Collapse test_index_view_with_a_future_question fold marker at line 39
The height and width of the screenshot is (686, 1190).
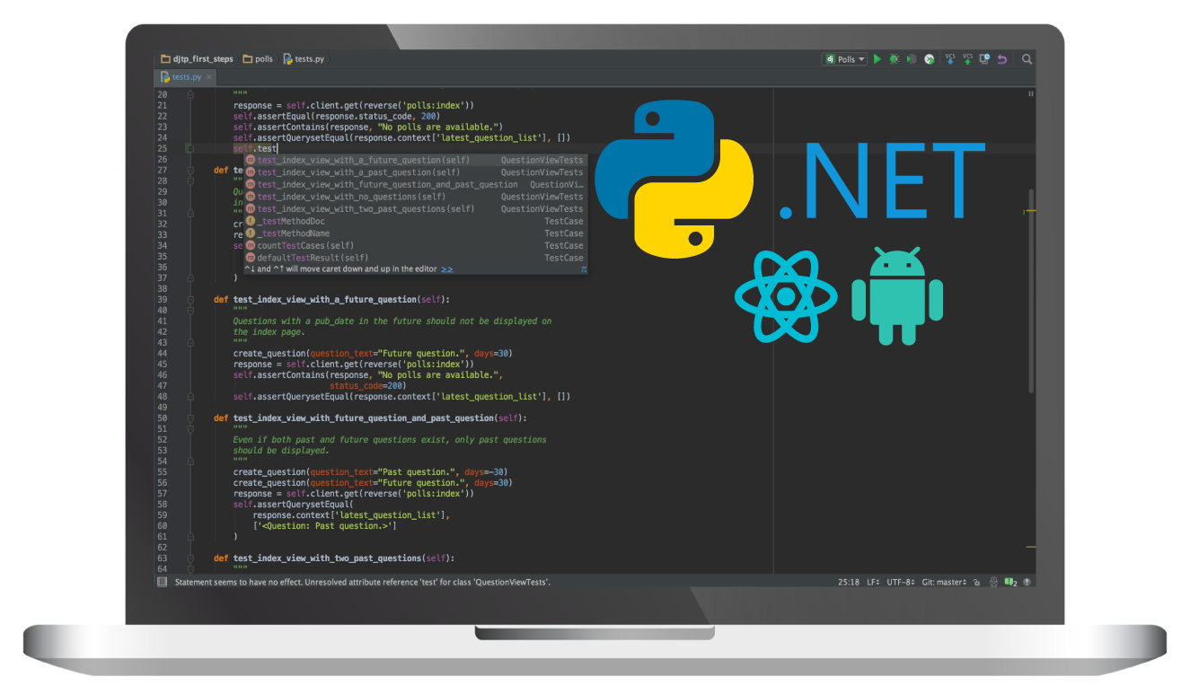click(190, 300)
